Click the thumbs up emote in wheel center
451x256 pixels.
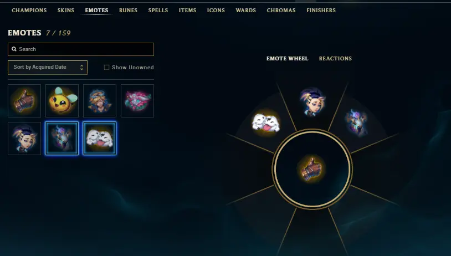312,169
